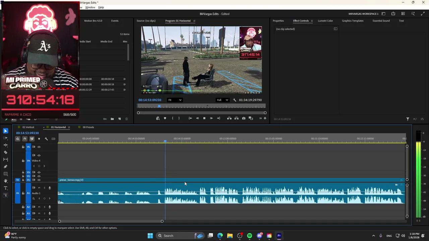Toggle insert sequences as nests button

click(18, 139)
